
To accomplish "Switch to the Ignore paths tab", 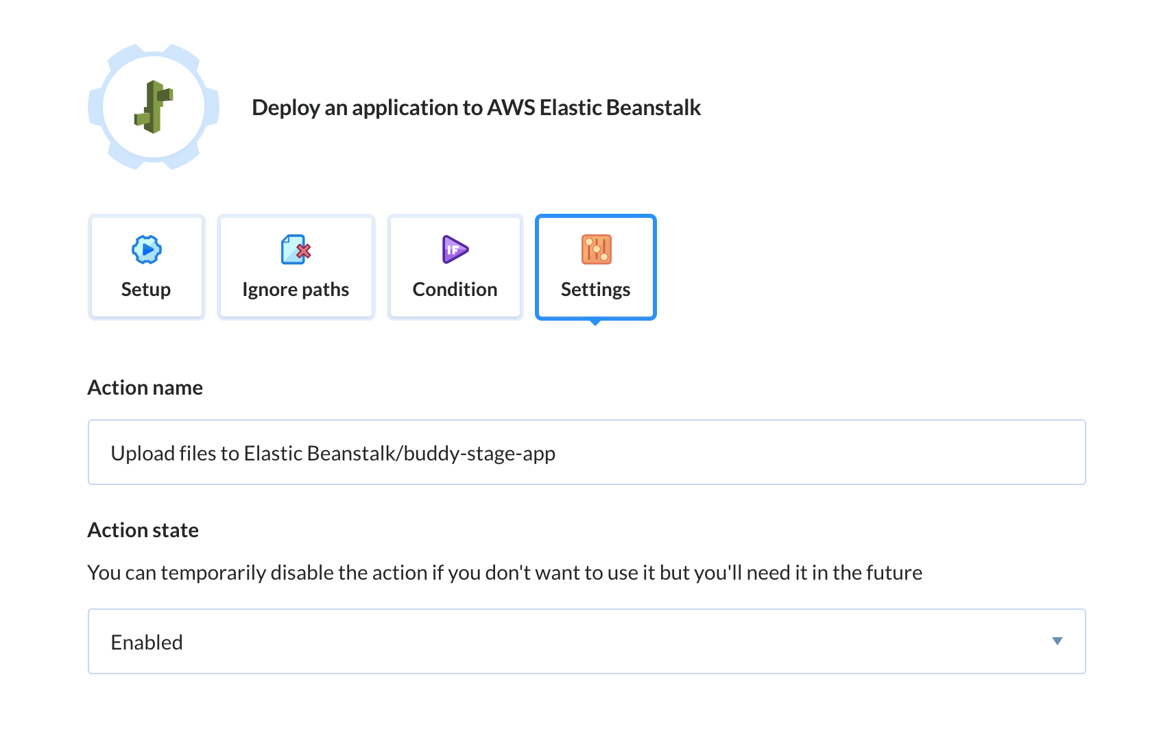I will 296,267.
